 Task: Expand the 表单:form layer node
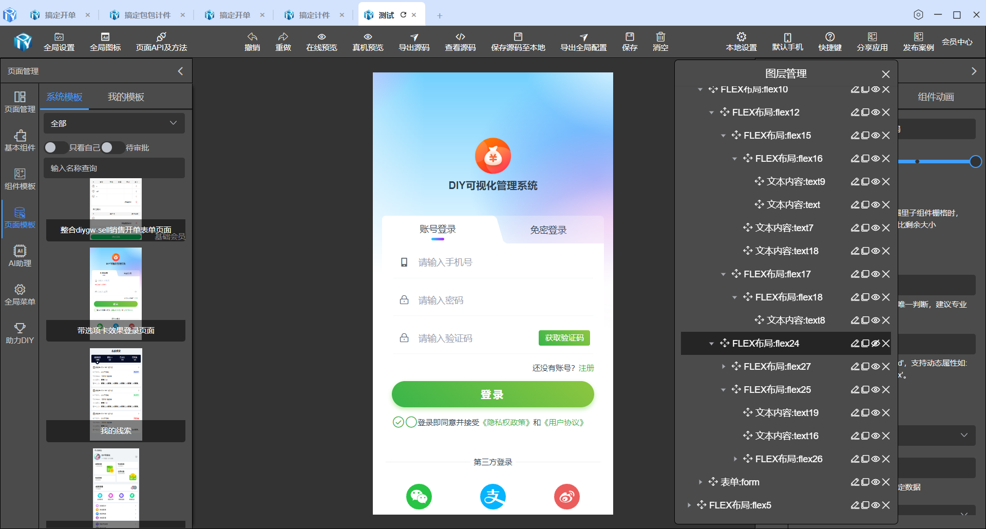700,482
